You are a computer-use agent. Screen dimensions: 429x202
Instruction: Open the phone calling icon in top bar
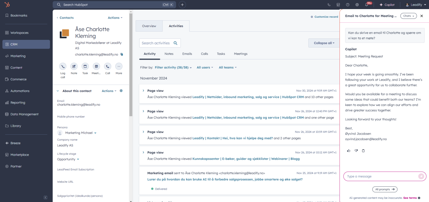(329, 5)
